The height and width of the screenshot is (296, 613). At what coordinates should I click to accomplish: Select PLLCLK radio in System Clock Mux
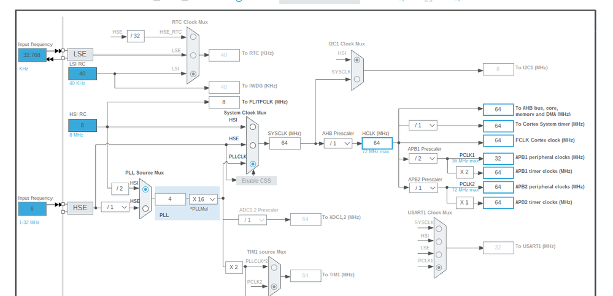(253, 164)
